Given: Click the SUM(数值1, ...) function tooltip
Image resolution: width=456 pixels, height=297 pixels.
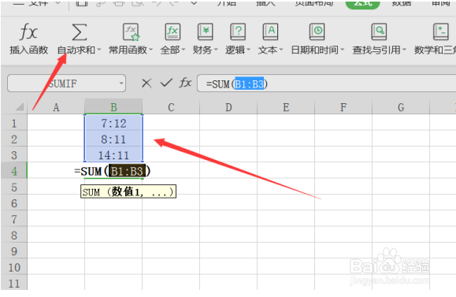Looking at the screenshot, I should (128, 191).
